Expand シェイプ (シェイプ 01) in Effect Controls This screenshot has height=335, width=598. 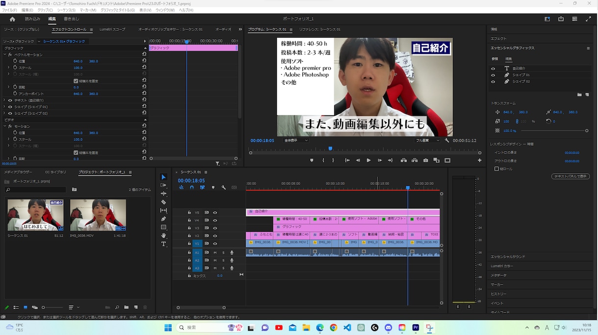tap(4, 107)
